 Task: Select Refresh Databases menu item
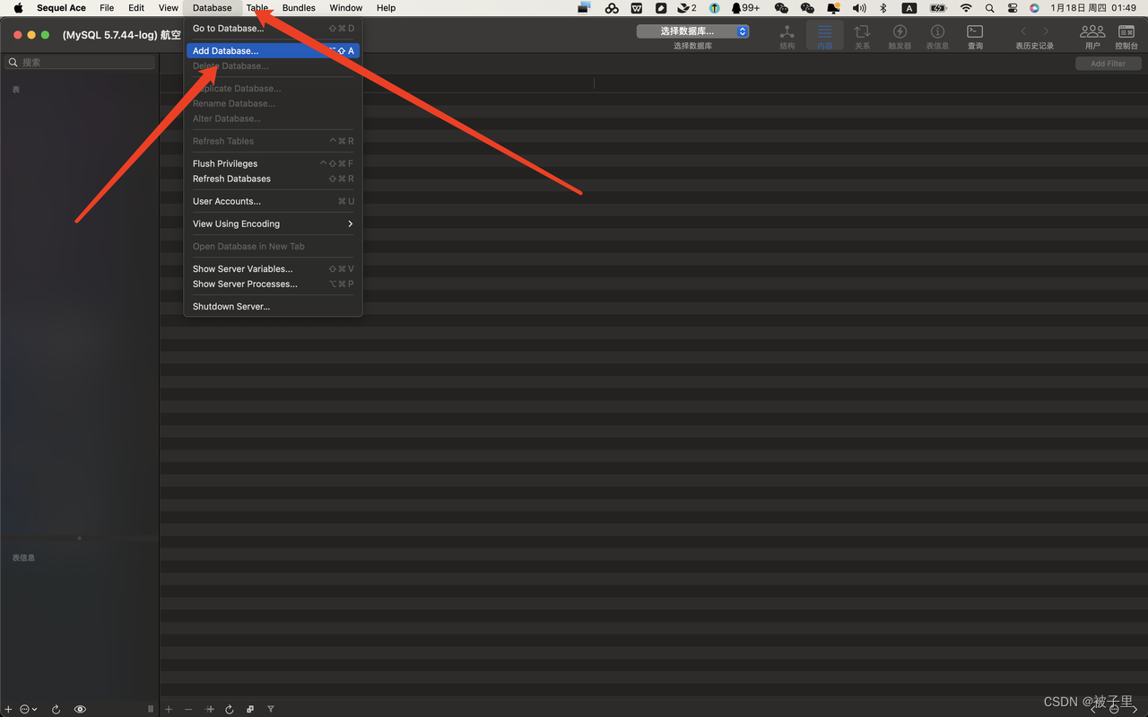[273, 179]
